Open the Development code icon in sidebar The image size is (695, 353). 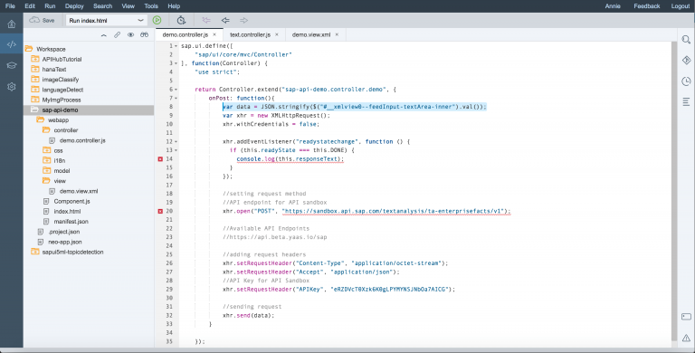pos(12,44)
